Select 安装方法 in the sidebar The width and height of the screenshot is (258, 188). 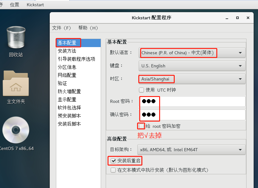[78, 51]
